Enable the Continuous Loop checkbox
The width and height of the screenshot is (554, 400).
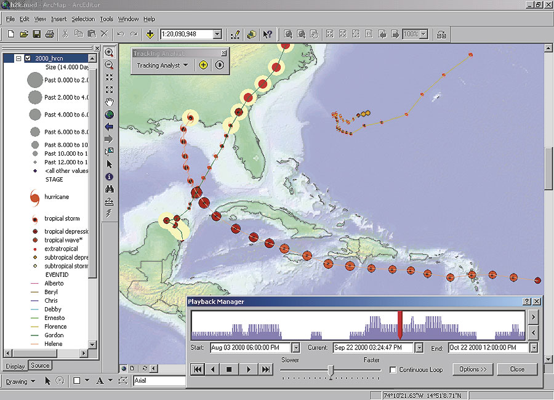[393, 370]
